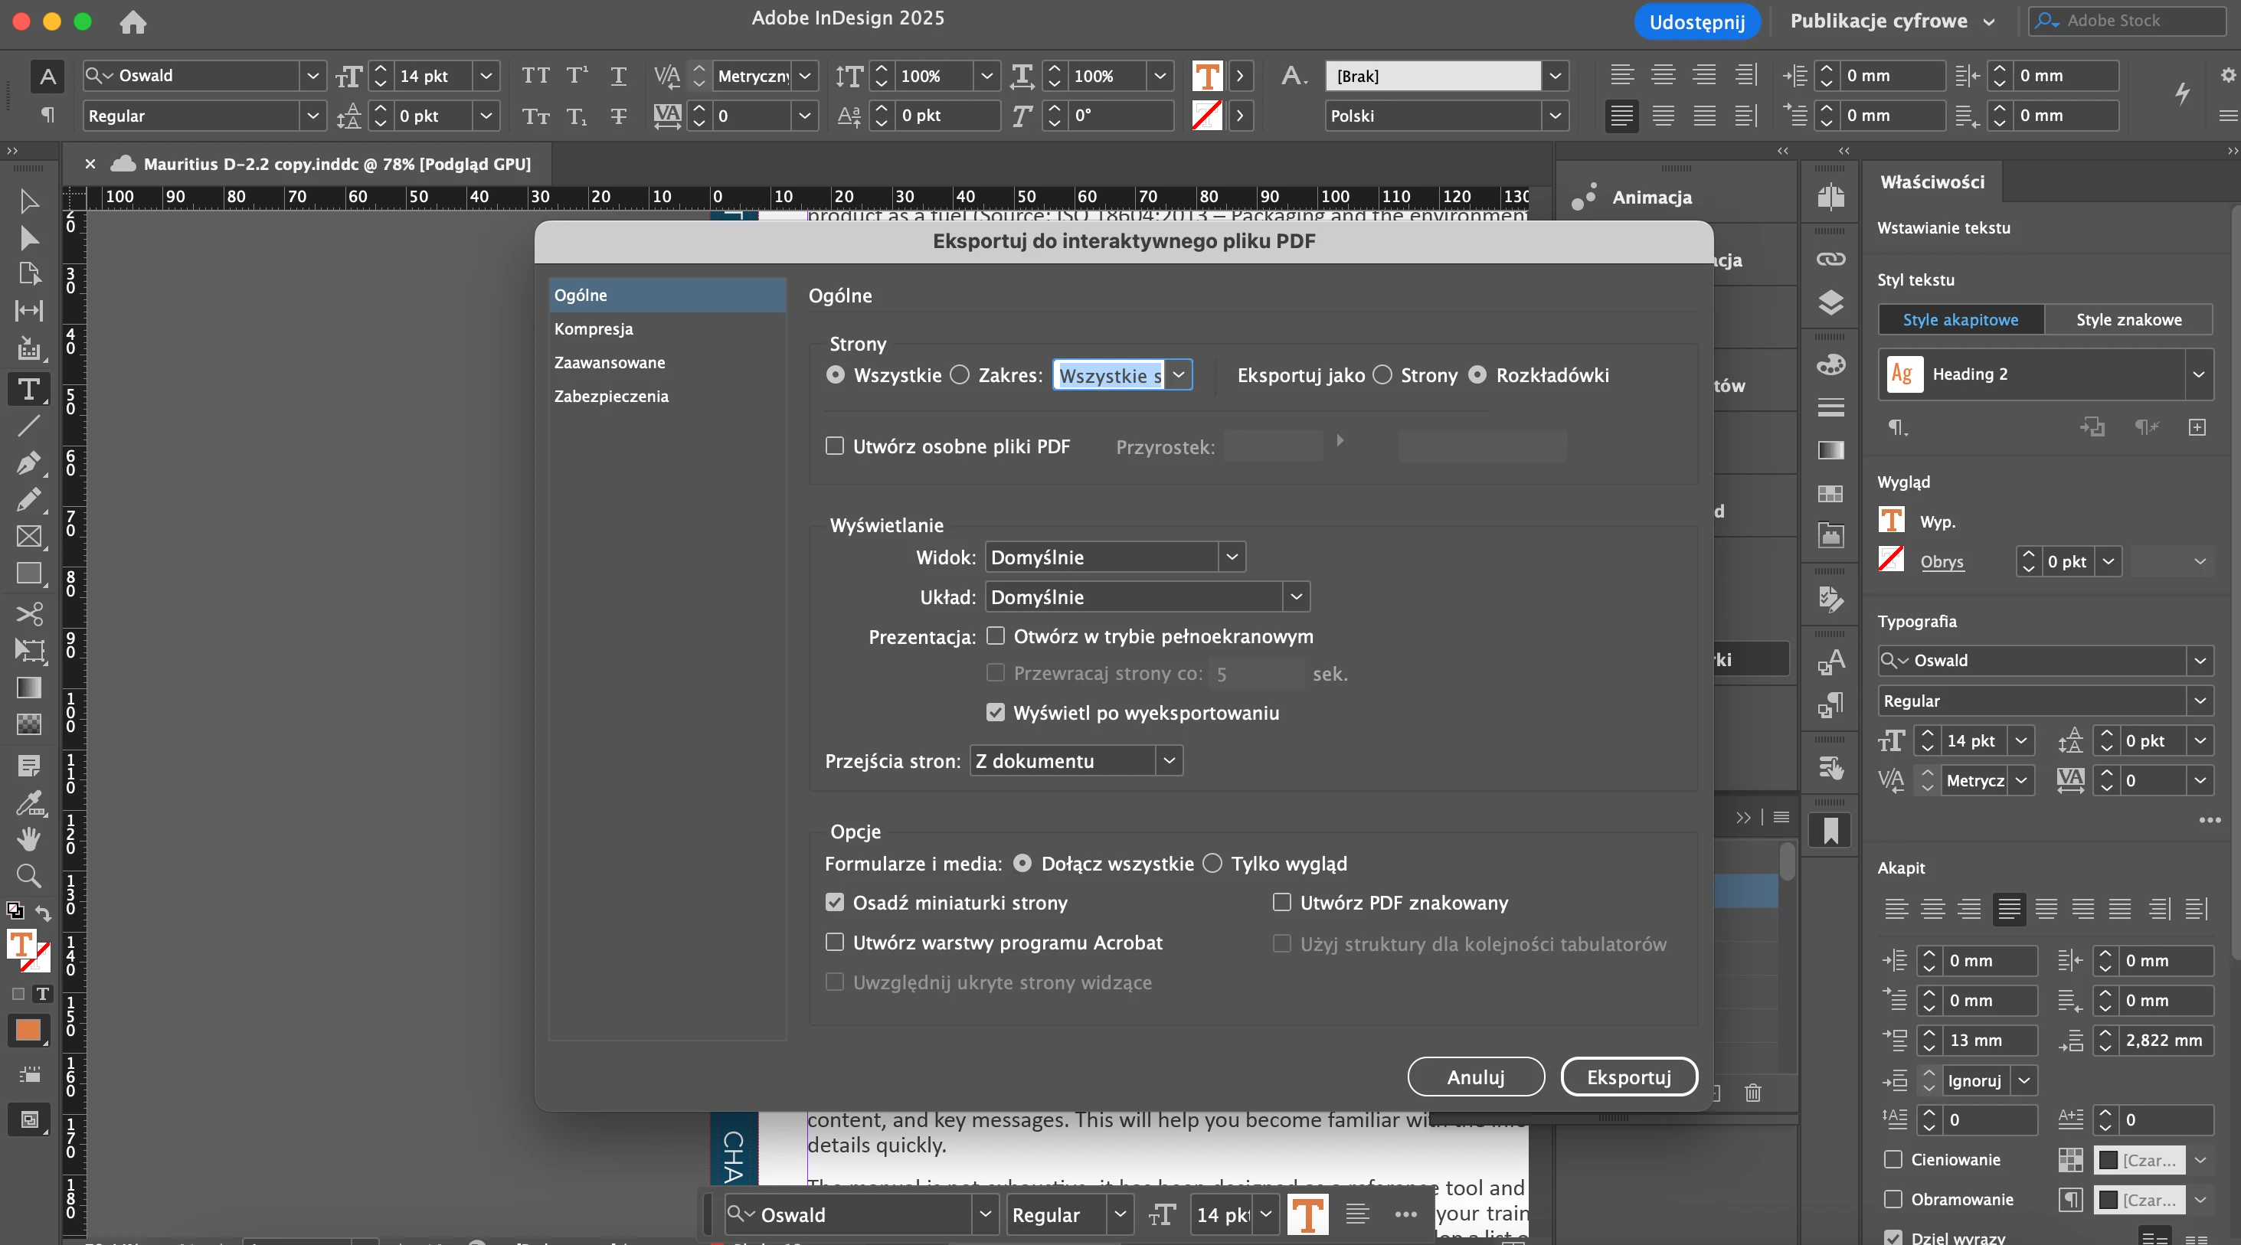Choose the Pen tool
Image resolution: width=2241 pixels, height=1245 pixels.
click(28, 462)
